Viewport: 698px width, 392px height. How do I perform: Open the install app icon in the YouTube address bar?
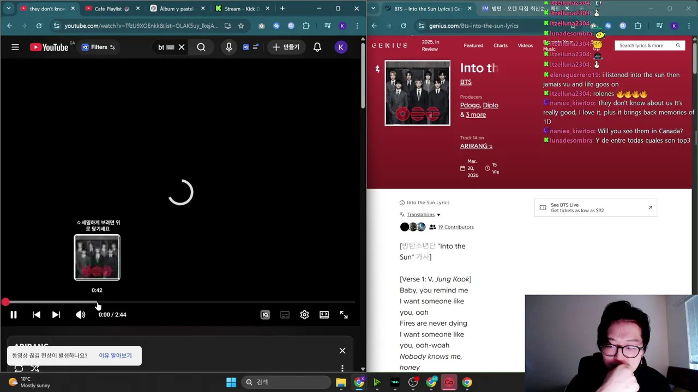227,26
